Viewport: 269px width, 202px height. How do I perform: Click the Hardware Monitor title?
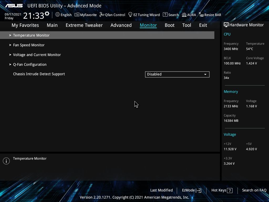246,25
